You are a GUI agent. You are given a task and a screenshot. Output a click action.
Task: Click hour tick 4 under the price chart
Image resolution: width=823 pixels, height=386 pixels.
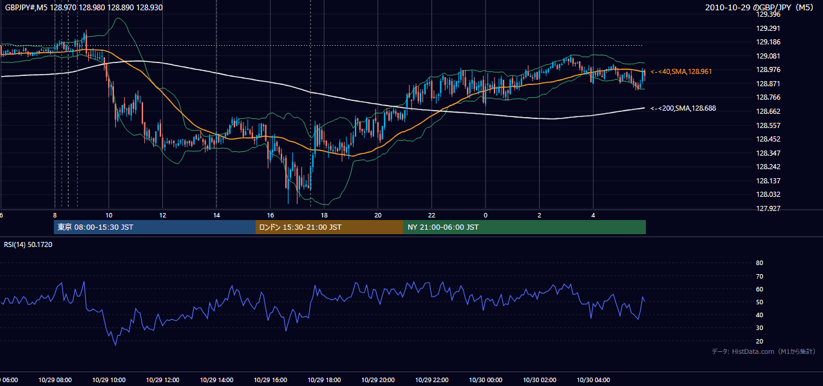(593, 216)
